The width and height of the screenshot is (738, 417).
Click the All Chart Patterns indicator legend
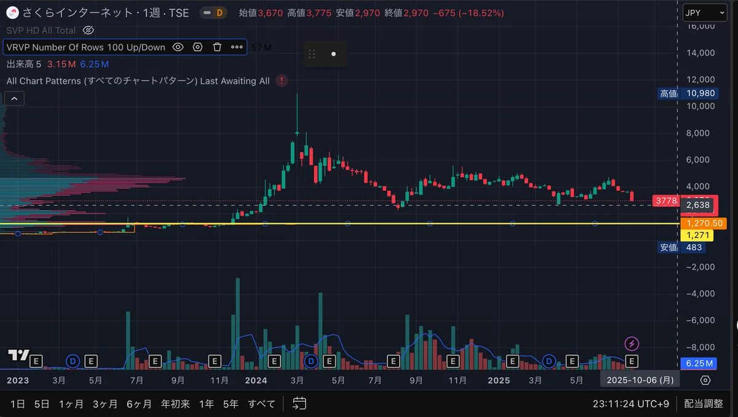coord(138,81)
